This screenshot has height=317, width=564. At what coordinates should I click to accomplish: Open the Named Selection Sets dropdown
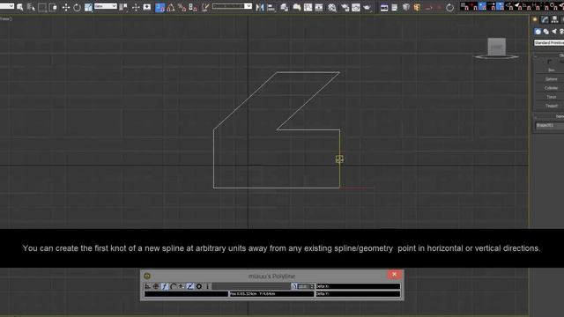point(232,6)
